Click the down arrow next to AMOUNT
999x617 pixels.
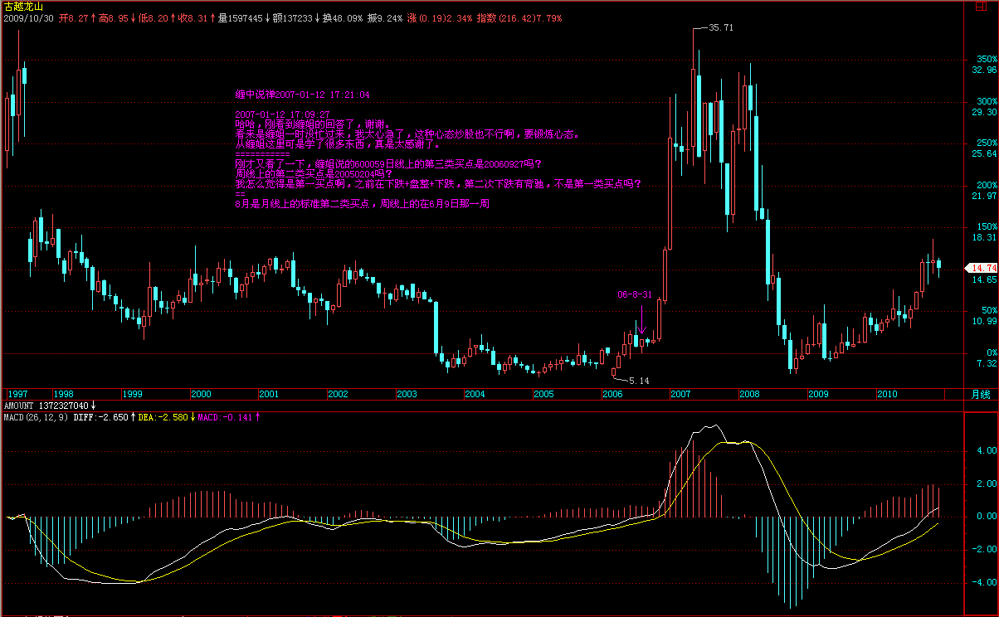(94, 406)
